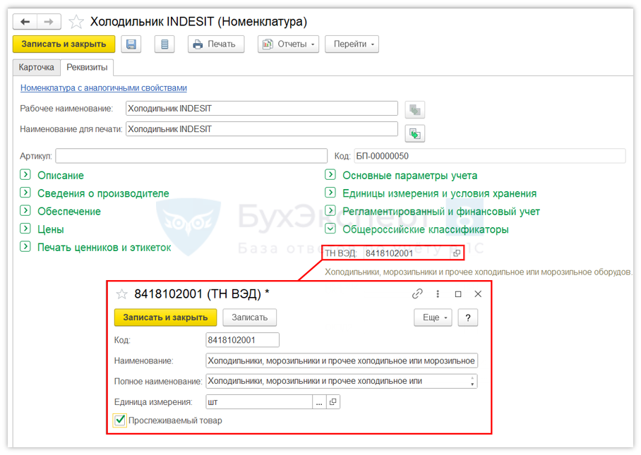Click into the Артикул field
The width and height of the screenshot is (641, 455).
tap(191, 156)
